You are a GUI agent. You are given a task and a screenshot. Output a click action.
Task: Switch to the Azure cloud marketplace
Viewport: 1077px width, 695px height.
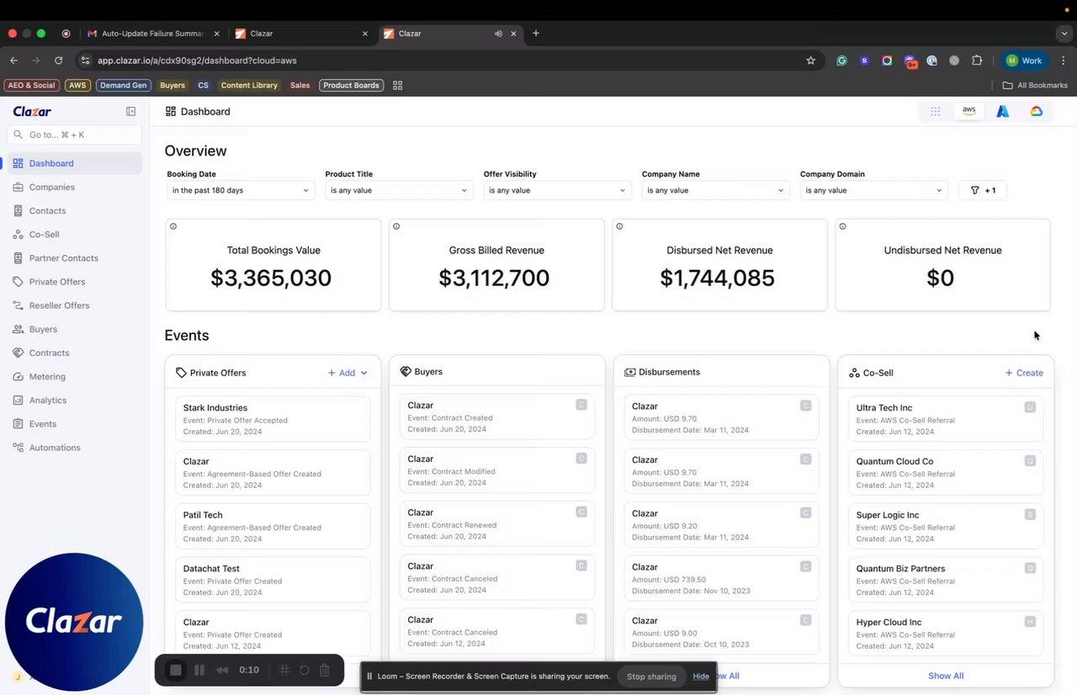point(1002,111)
